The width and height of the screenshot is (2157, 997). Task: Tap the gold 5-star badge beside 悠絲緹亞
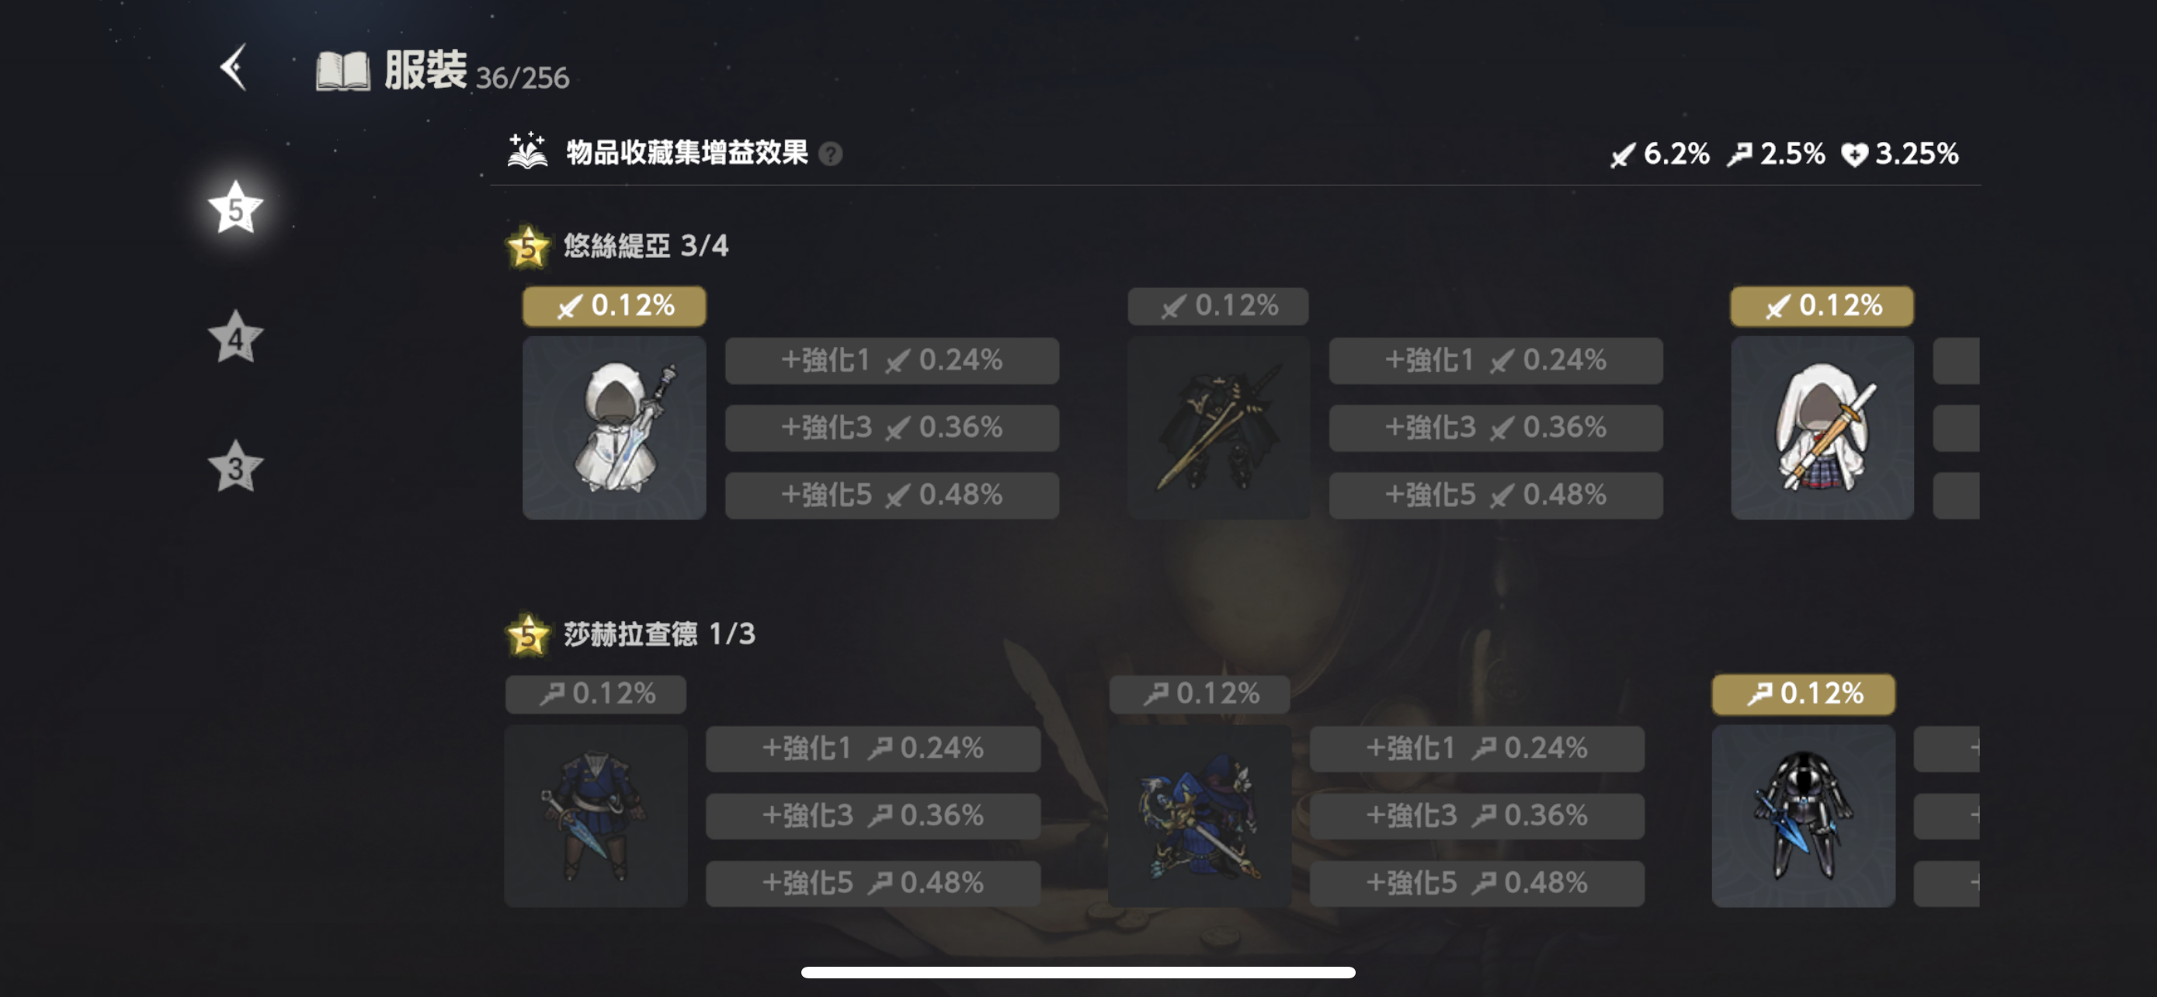[x=527, y=247]
